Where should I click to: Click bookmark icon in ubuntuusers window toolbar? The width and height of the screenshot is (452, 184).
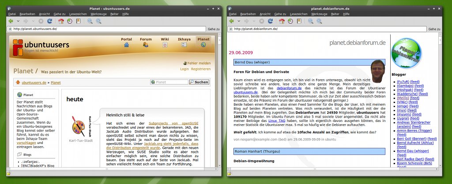[78, 21]
